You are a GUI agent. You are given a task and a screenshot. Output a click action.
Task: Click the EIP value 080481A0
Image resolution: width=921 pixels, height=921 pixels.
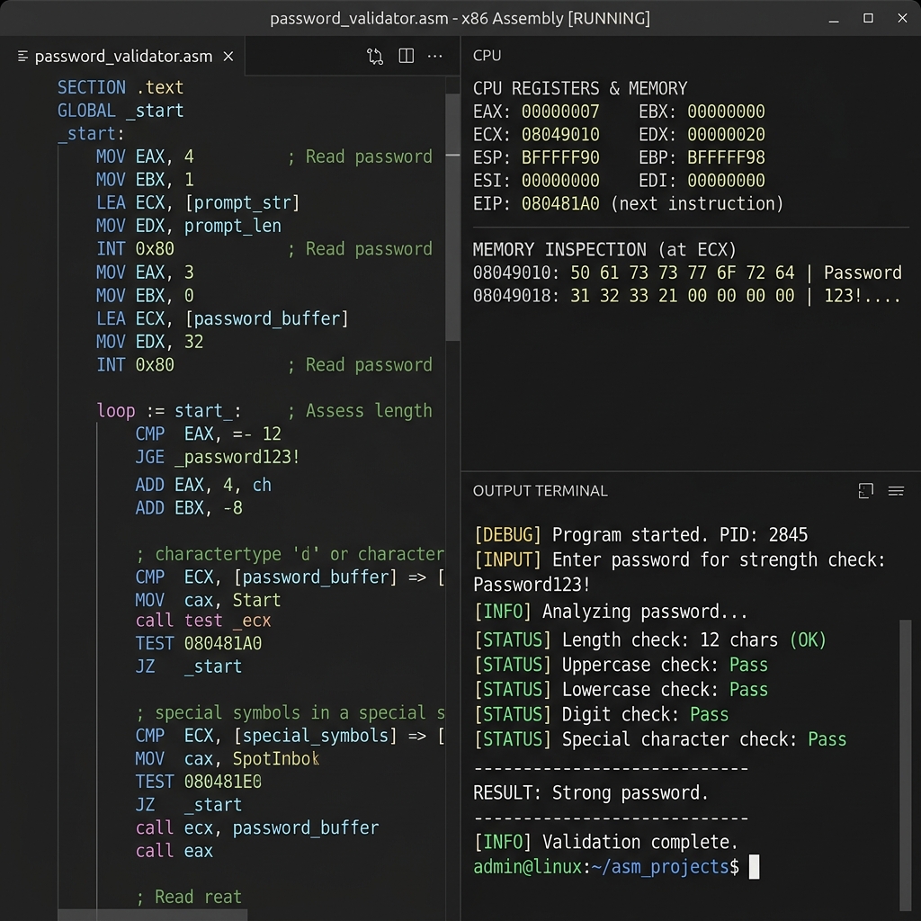(560, 204)
